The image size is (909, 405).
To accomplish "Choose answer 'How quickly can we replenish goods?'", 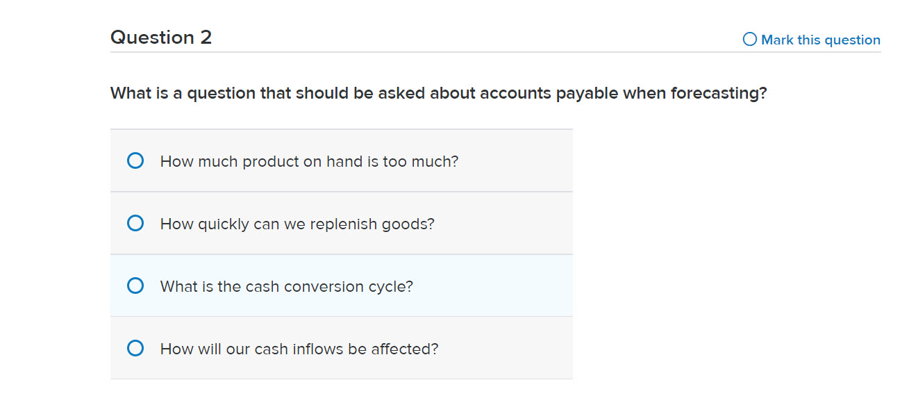I will tap(297, 224).
